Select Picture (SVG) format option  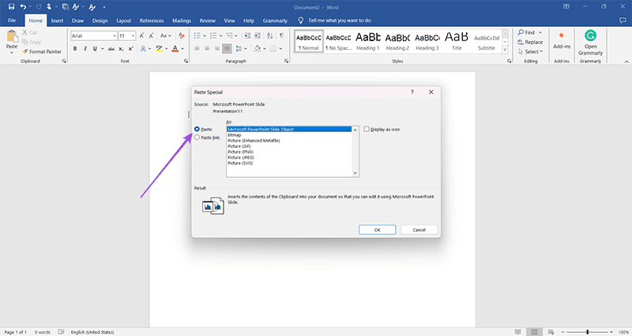(x=289, y=164)
